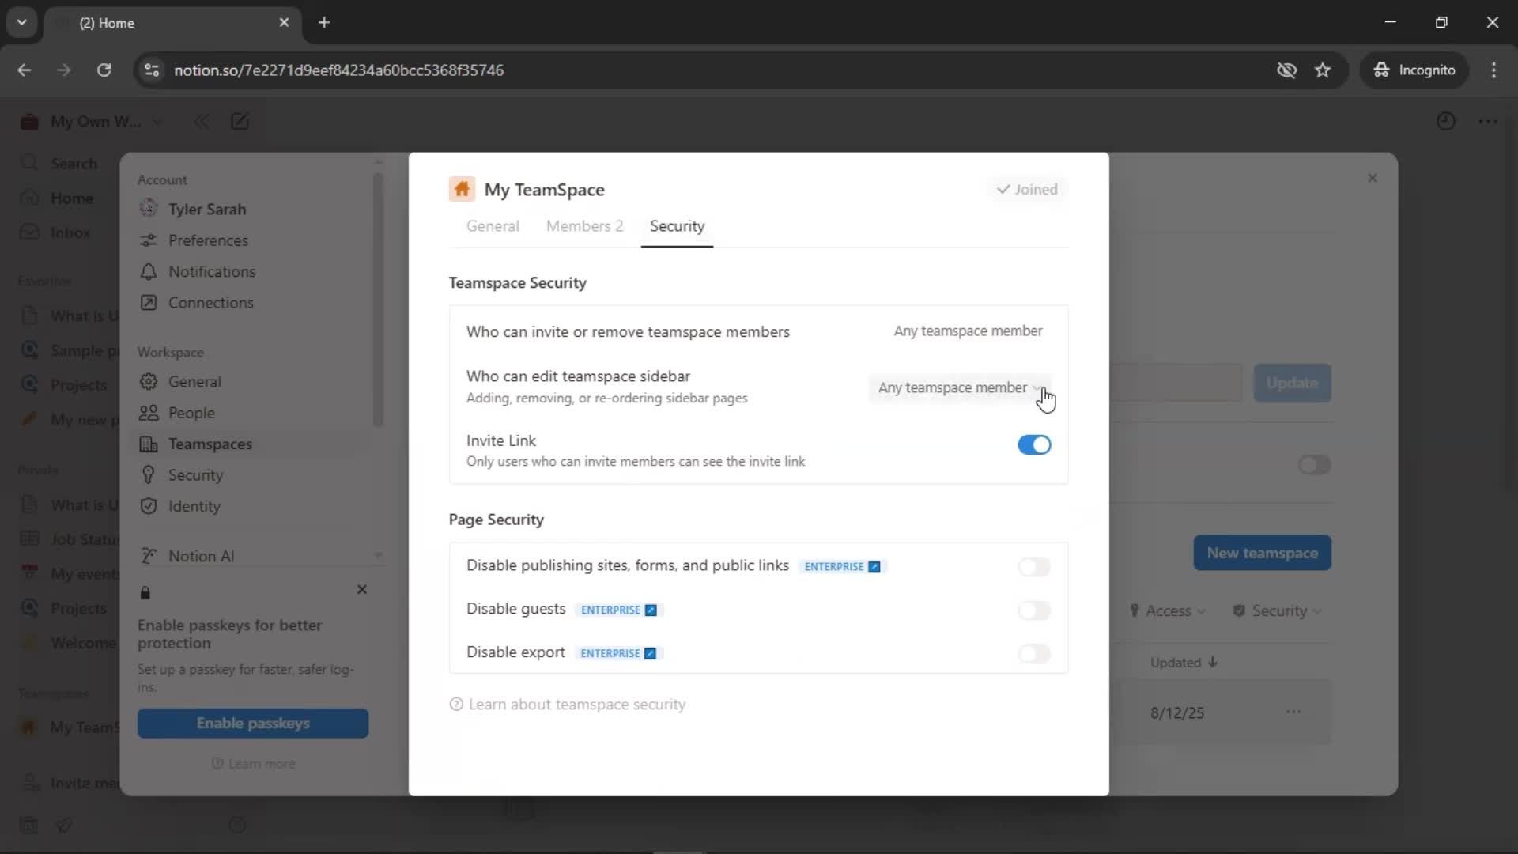Viewport: 1518px width, 854px height.
Task: Click the settings sidebar scrollbar
Action: (x=378, y=299)
